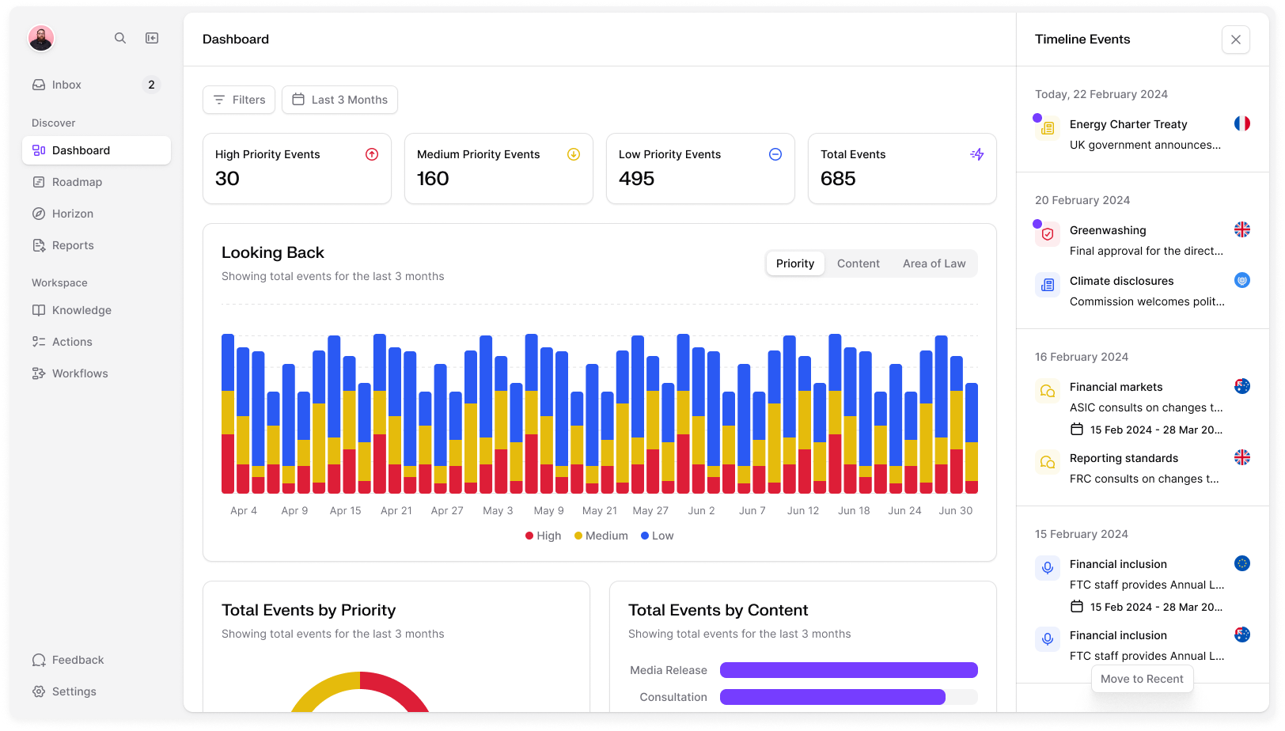
Task: Toggle the Low legend item in chart
Action: (x=658, y=536)
